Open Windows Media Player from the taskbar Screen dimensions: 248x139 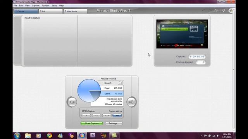click(x=38, y=136)
